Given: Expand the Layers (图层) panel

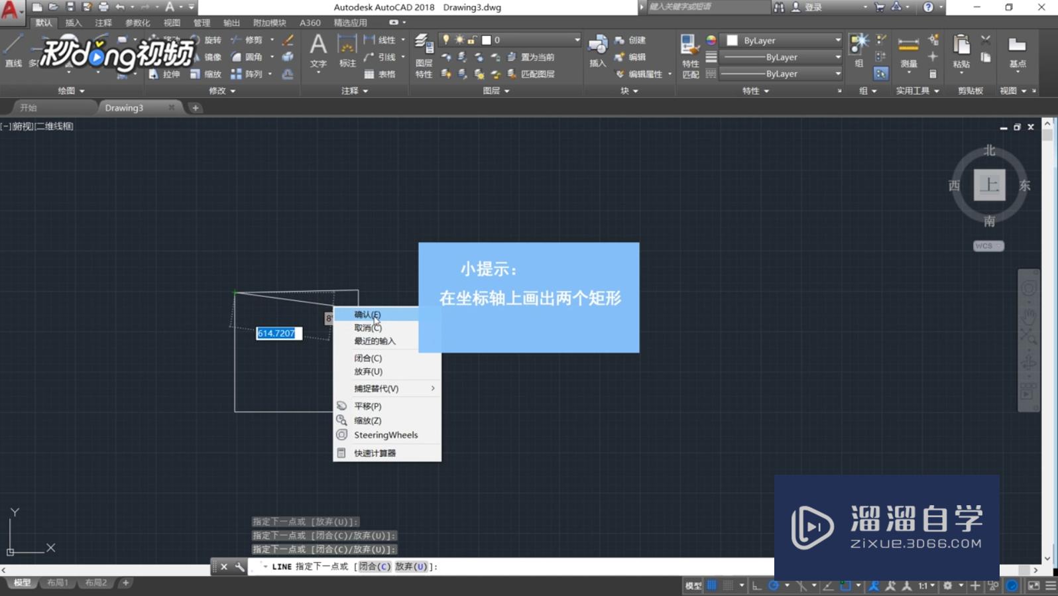Looking at the screenshot, I should tap(496, 91).
